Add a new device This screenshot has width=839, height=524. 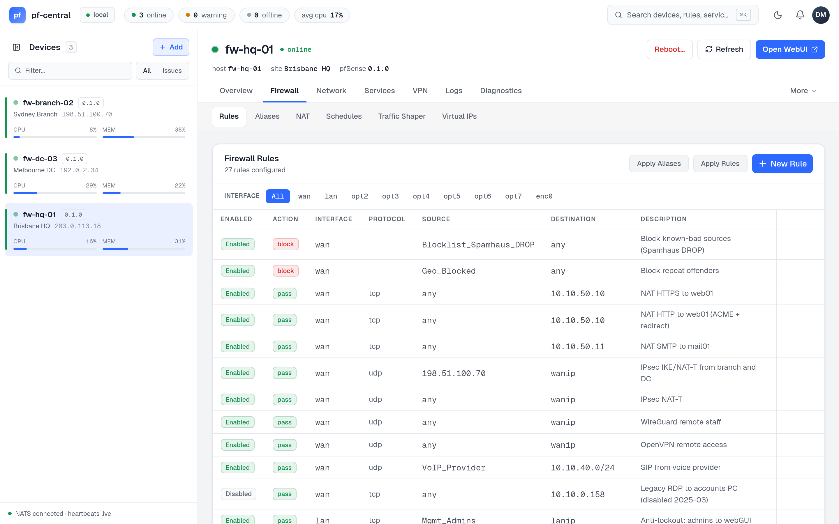171,47
